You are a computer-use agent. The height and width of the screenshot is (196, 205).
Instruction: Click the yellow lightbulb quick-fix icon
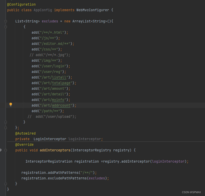(x=11, y=104)
